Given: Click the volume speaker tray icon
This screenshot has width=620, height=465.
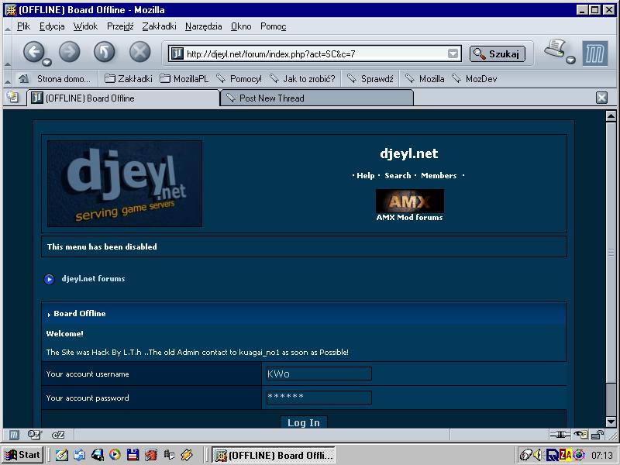Looking at the screenshot, I should click(x=537, y=455).
